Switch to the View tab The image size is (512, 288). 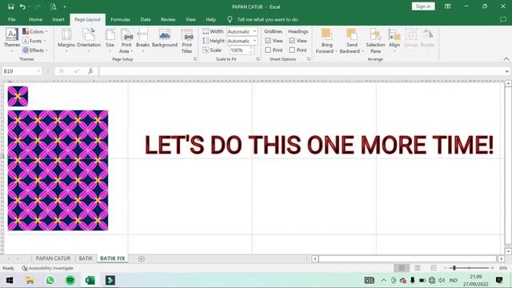(x=190, y=19)
